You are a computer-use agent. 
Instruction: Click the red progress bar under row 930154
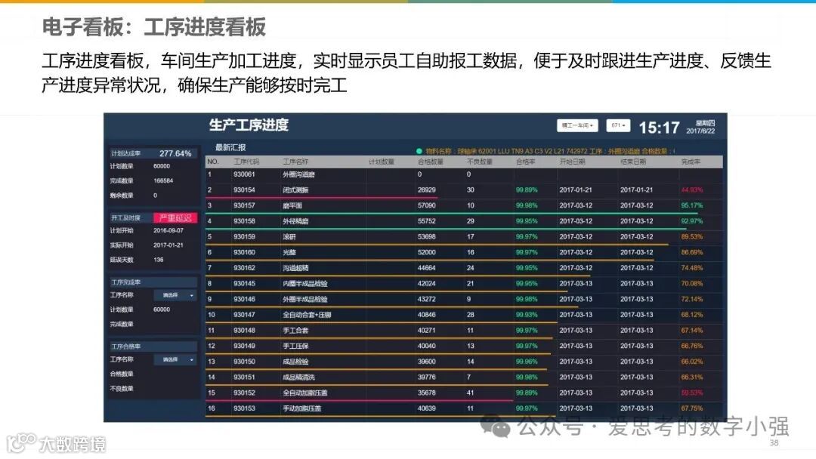click(x=322, y=198)
